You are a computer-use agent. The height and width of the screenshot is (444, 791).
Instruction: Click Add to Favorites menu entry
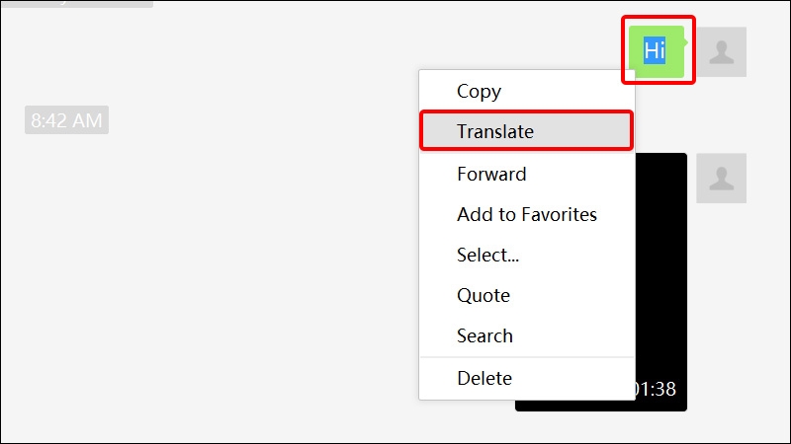526,214
